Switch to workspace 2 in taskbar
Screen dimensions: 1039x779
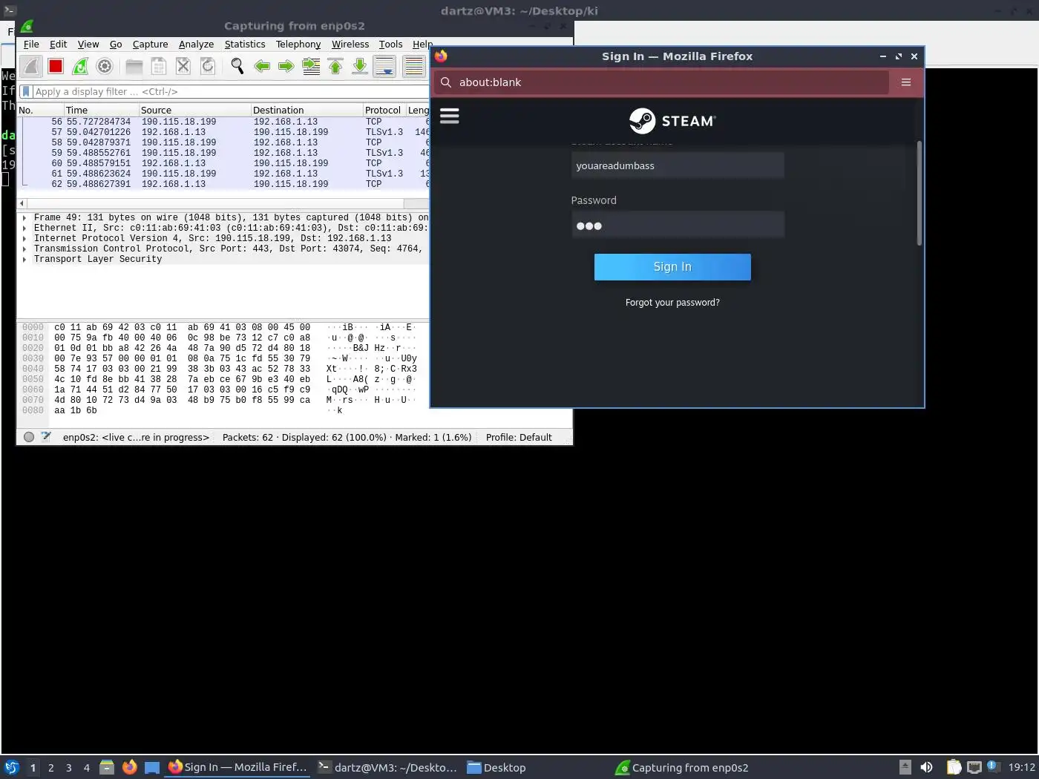(x=50, y=768)
